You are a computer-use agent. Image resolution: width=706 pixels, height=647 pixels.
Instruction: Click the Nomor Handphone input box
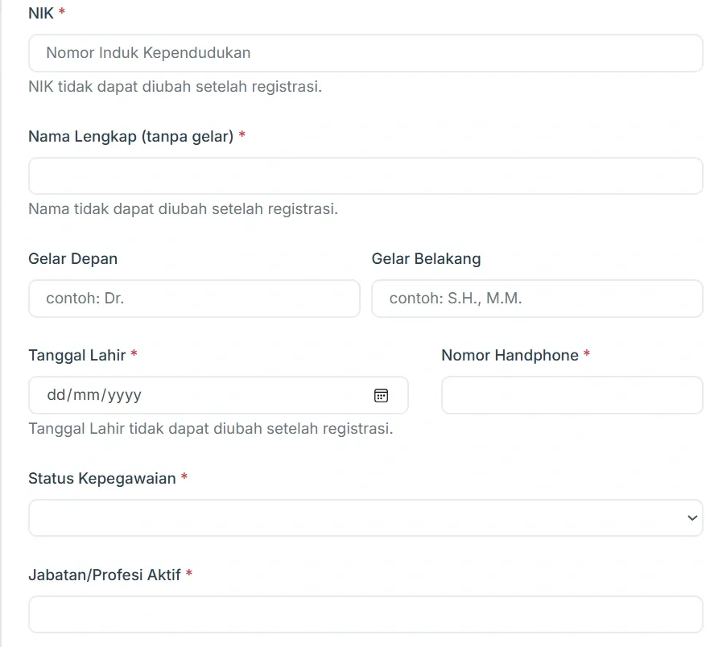pyautogui.click(x=572, y=395)
